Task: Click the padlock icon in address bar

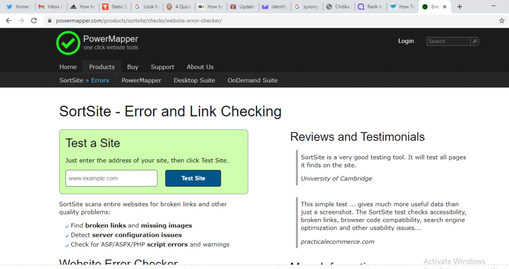Action: (x=50, y=20)
